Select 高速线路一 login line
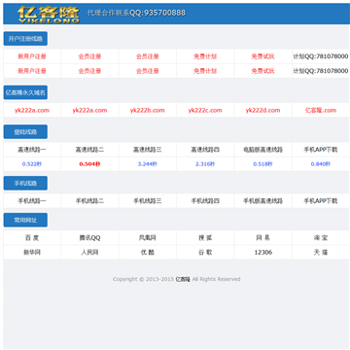Screen dimensions: 350x350 [32, 150]
